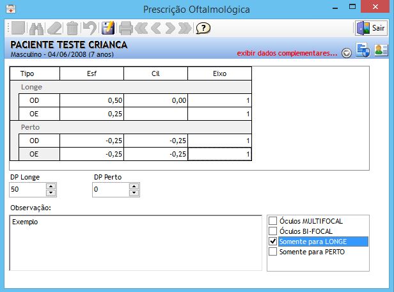Select Longe OD Cil cell 0,00
This screenshot has width=394, height=292.
point(155,100)
